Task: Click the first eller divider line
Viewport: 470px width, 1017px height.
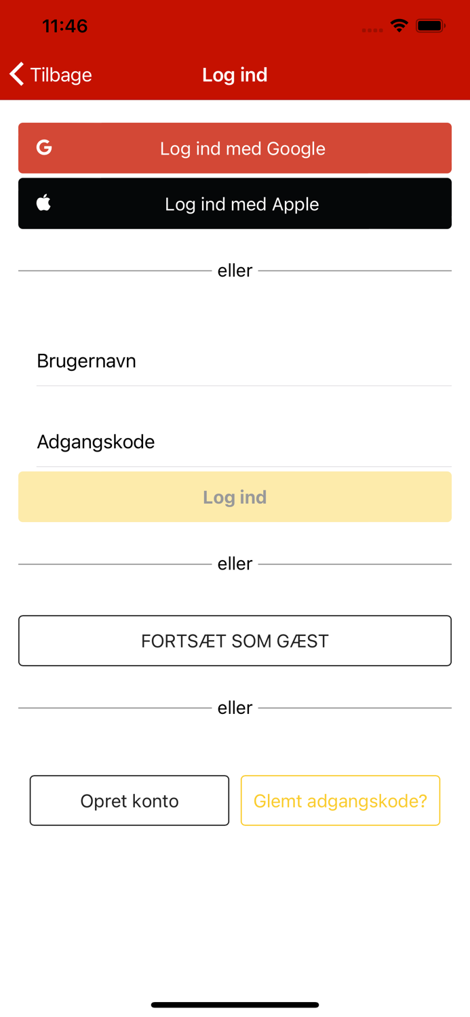Action: 235,270
